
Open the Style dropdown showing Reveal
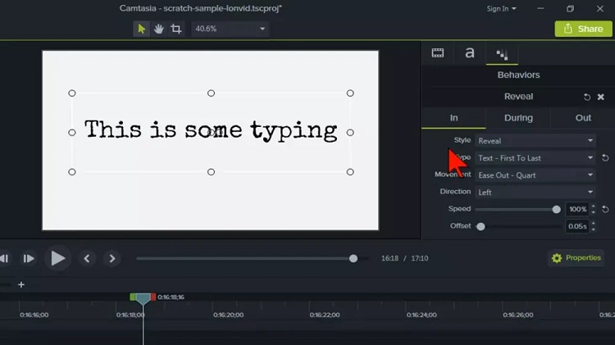point(535,141)
